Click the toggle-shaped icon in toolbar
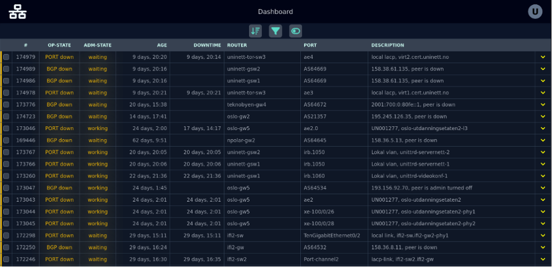The height and width of the screenshot is (267, 552). (x=295, y=31)
